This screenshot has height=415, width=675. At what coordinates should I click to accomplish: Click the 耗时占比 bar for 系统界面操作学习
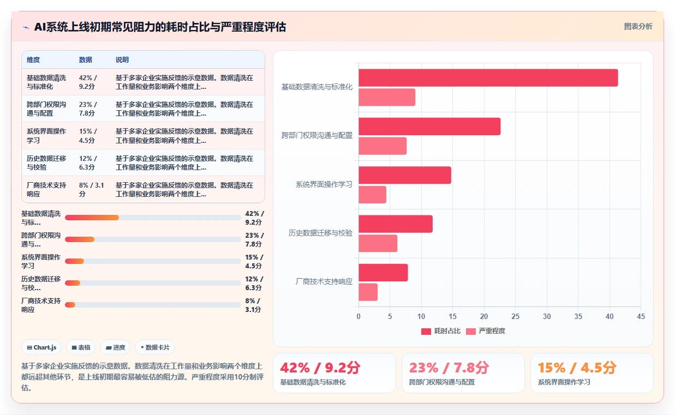tap(405, 175)
